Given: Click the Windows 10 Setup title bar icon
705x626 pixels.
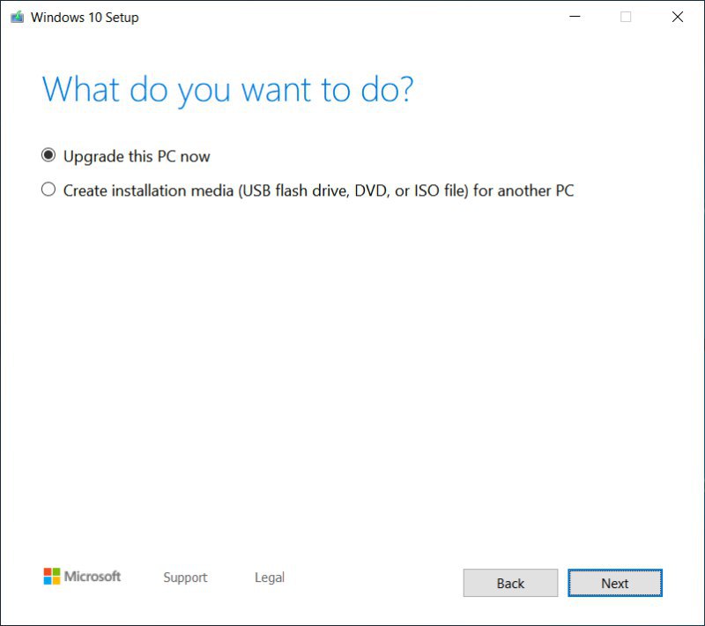Looking at the screenshot, I should click(17, 17).
